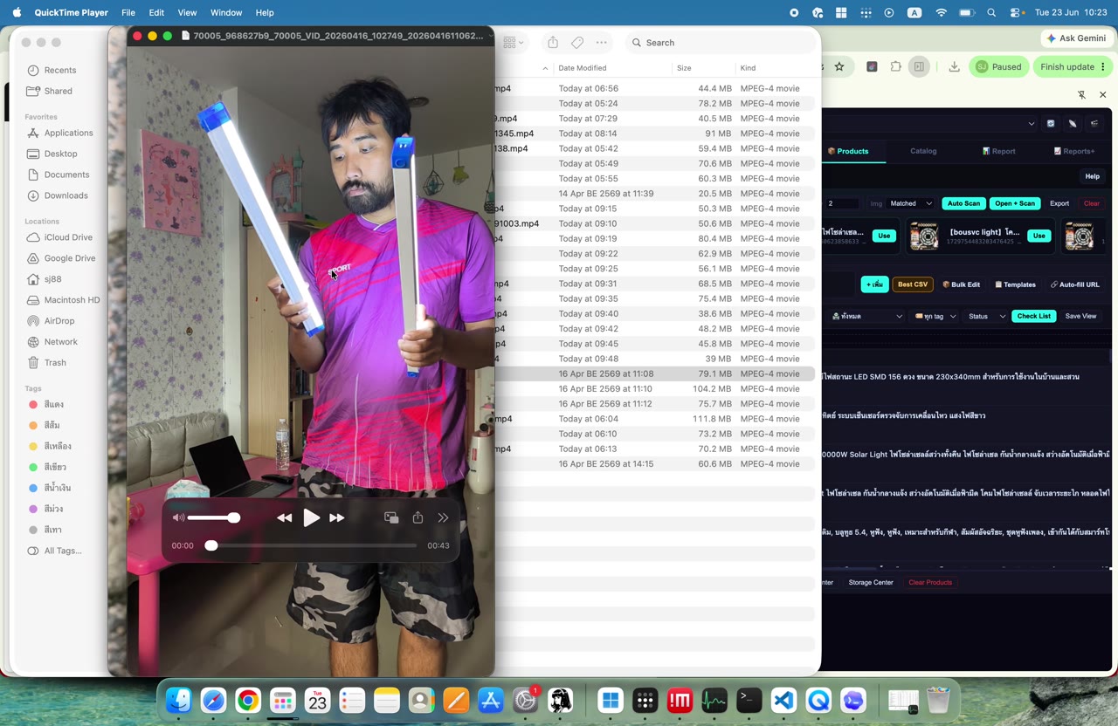This screenshot has height=726, width=1118.
Task: Mute the QuickTime volume speaker icon
Action: [178, 517]
